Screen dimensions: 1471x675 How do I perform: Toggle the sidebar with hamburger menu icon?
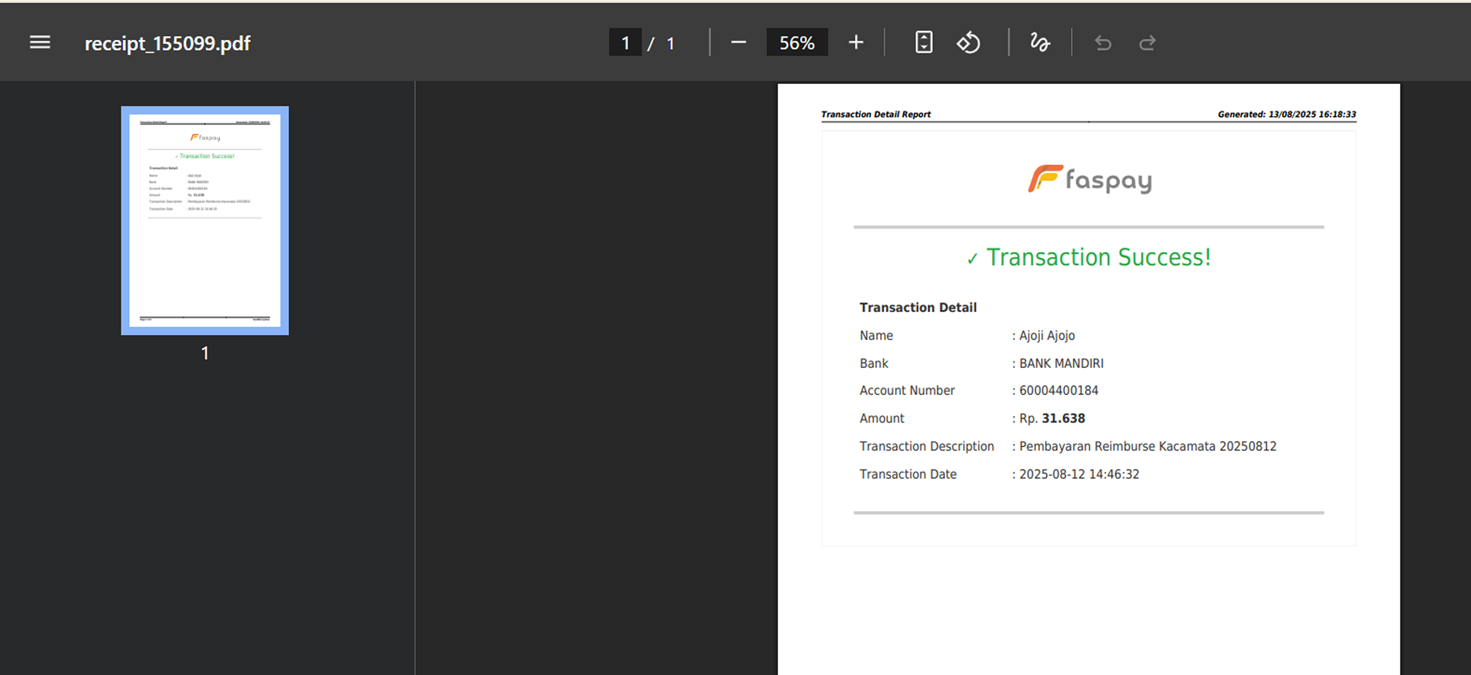40,43
